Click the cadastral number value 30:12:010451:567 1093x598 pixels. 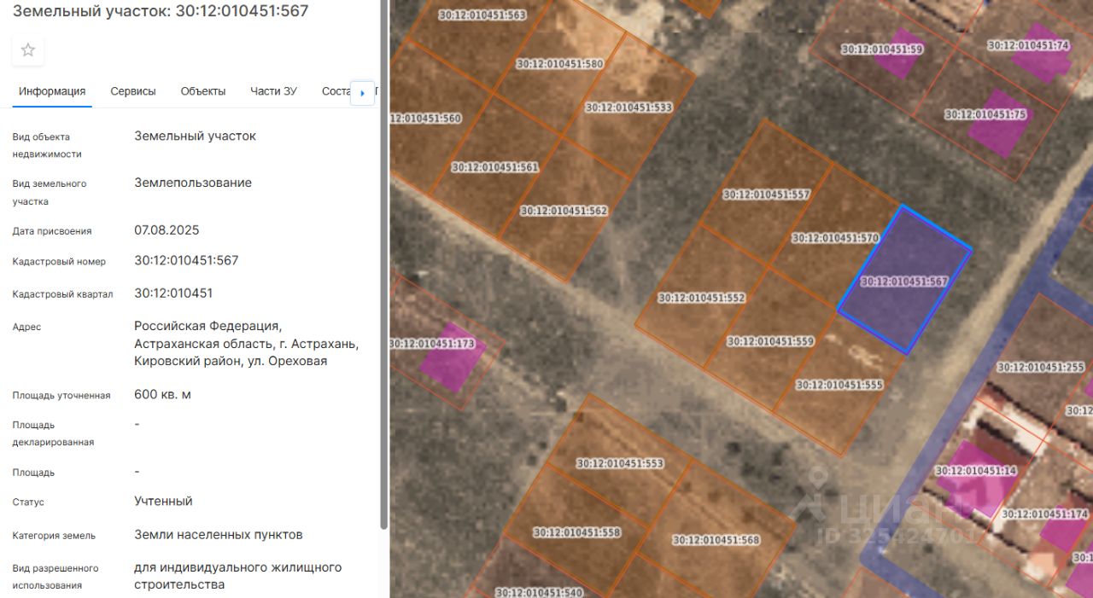point(186,260)
